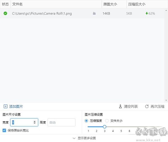Sort by 状态 column header

(5, 4)
